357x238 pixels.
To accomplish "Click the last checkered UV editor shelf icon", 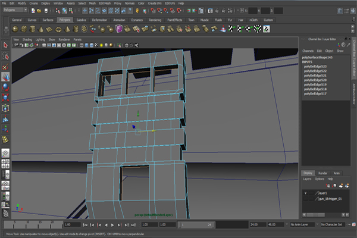I will point(267,29).
